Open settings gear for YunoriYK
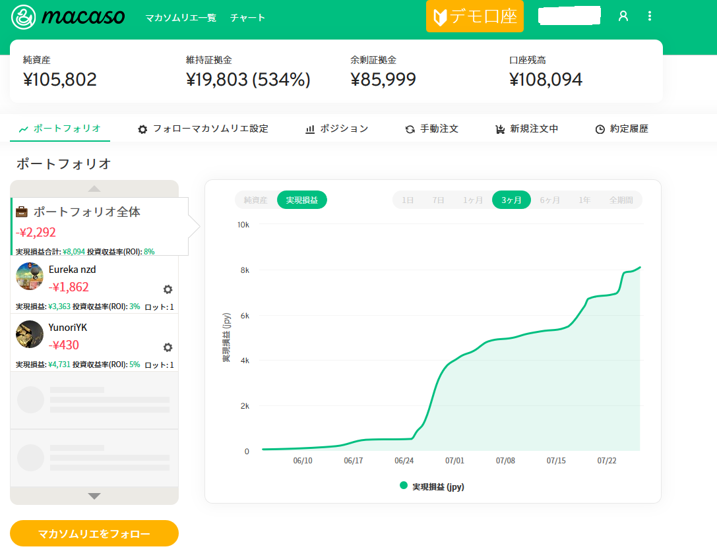 pyautogui.click(x=168, y=347)
